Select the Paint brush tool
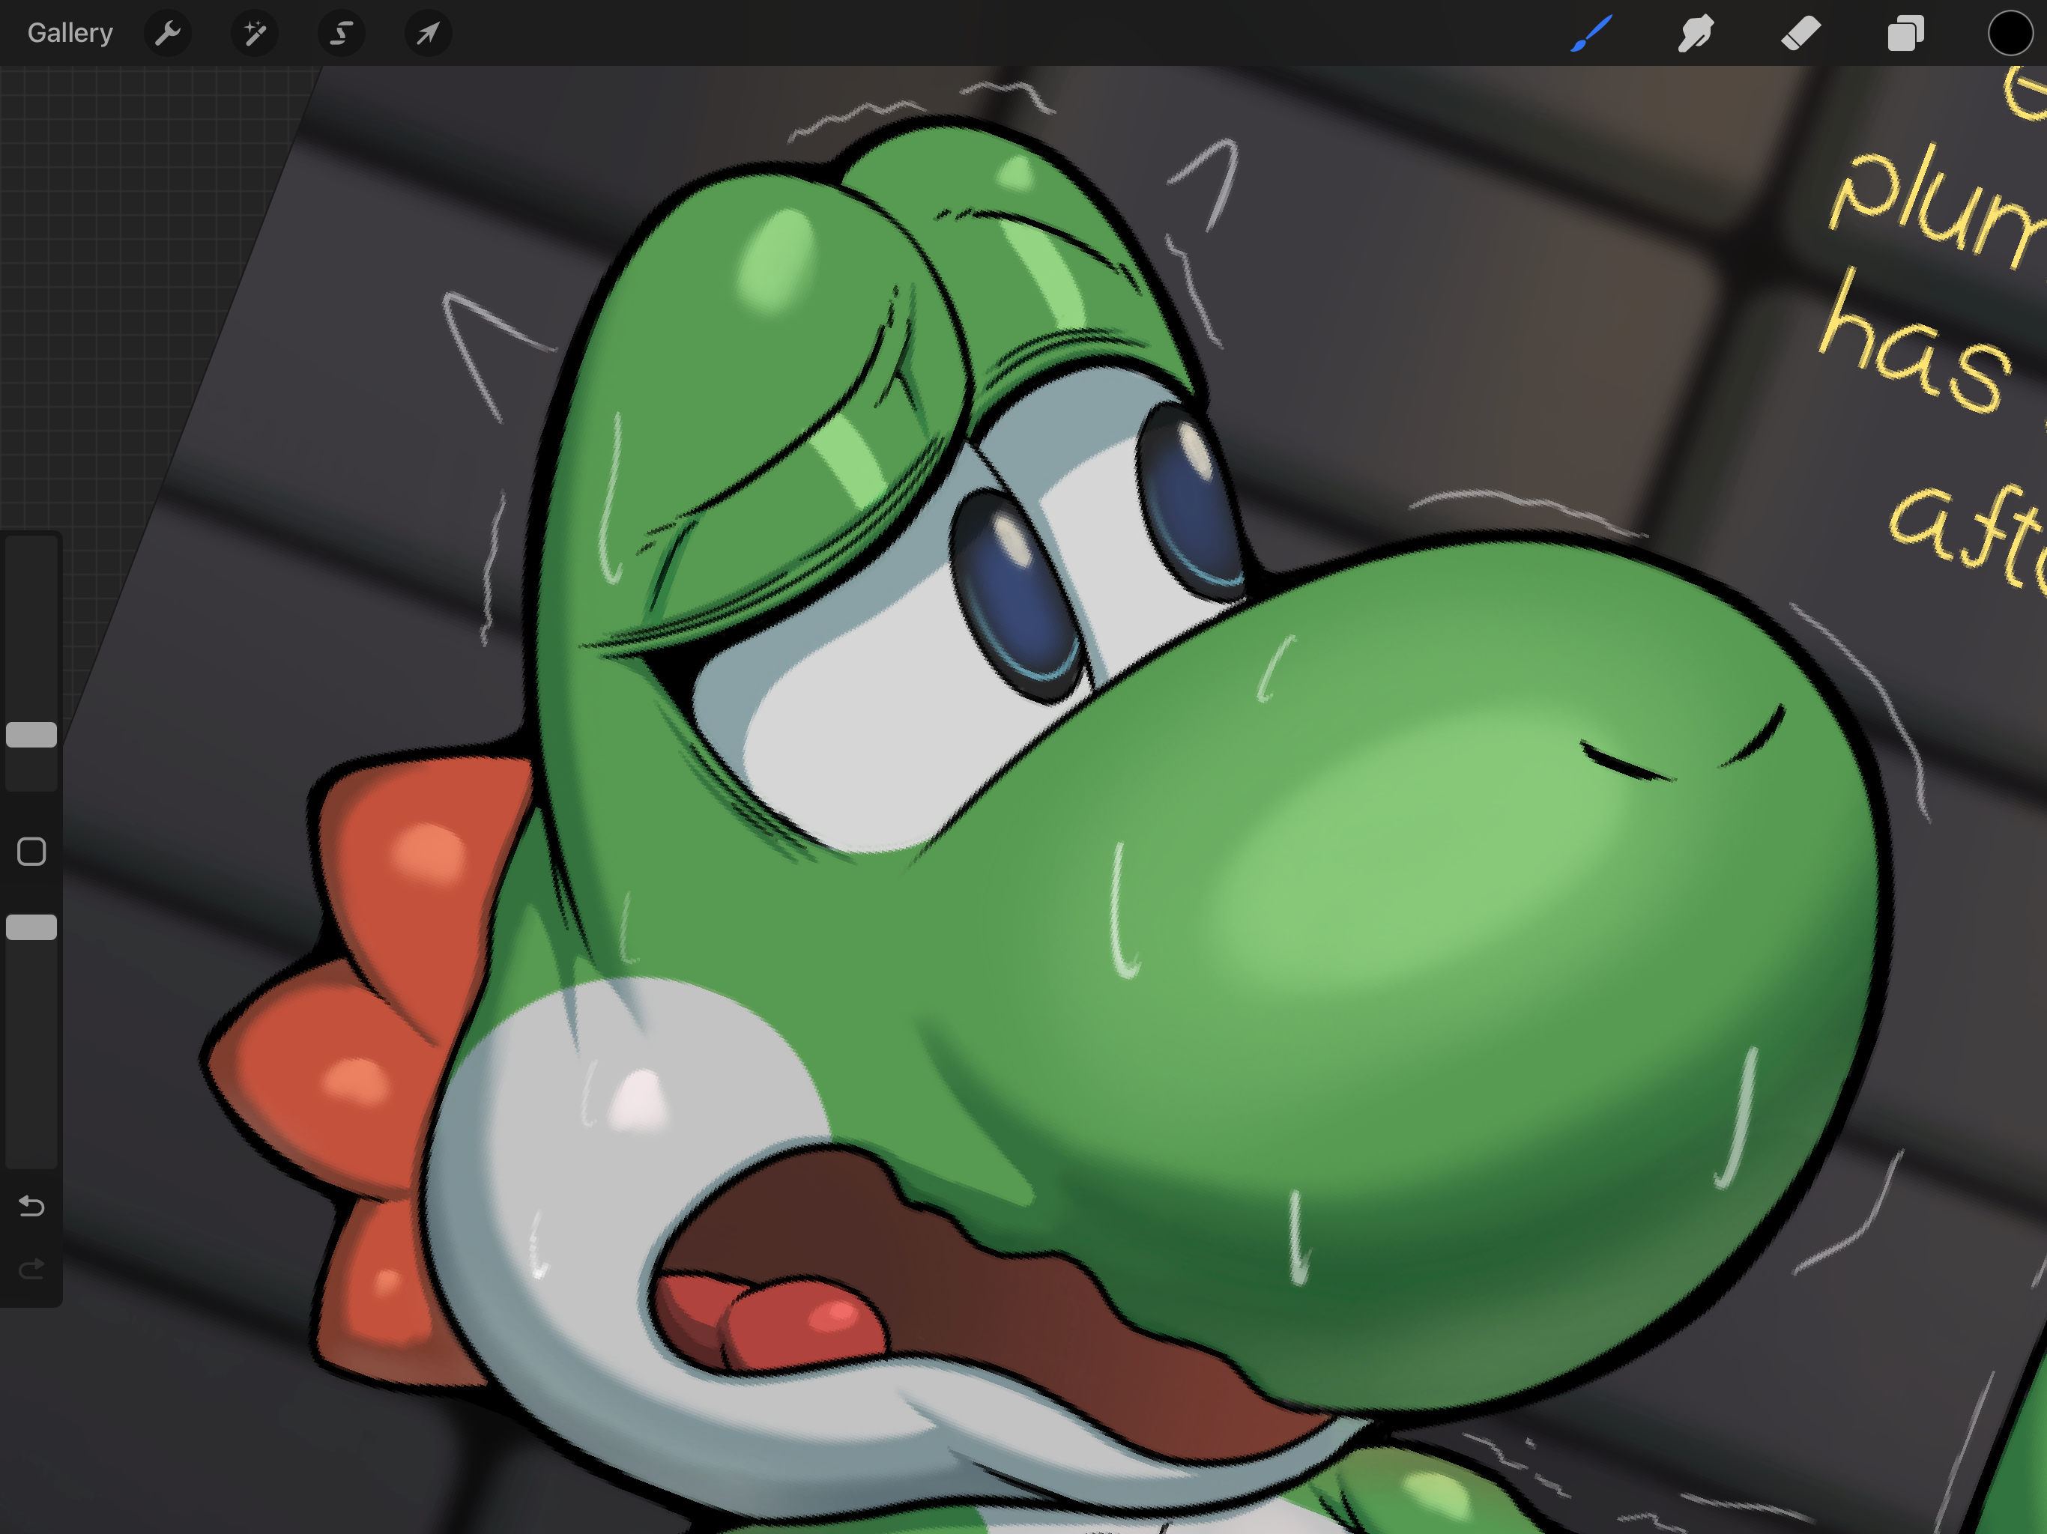The width and height of the screenshot is (2047, 1534). click(1591, 34)
